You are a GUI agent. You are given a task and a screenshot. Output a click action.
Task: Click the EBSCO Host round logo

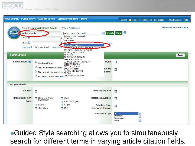14,33
